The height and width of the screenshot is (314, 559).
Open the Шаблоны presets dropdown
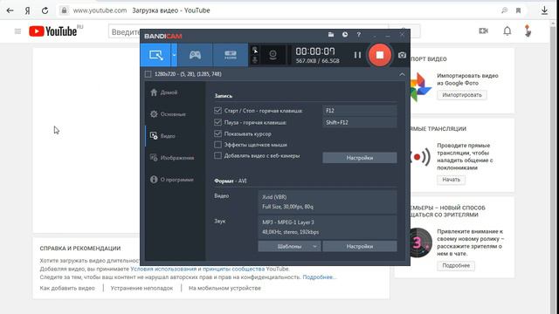[289, 246]
